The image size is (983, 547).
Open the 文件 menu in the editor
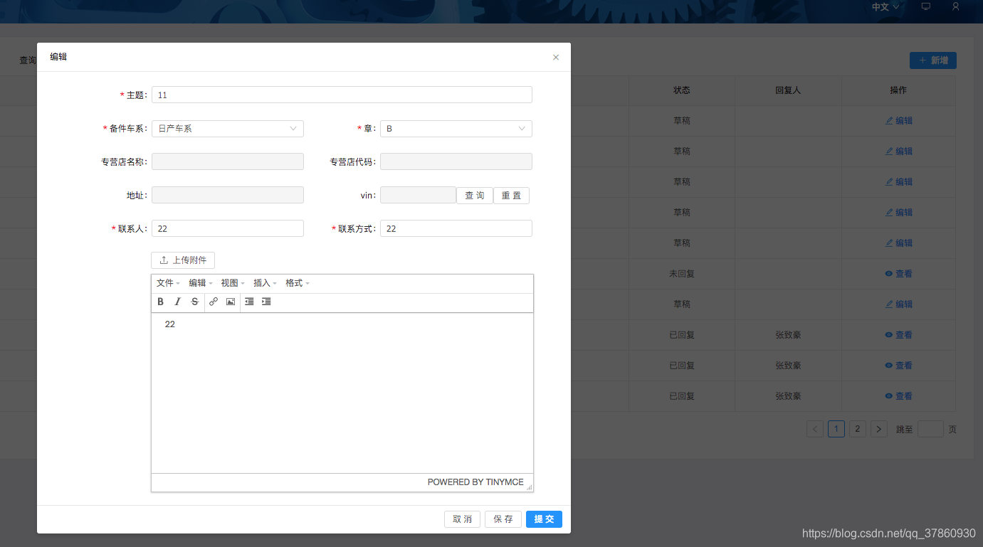[x=168, y=283]
